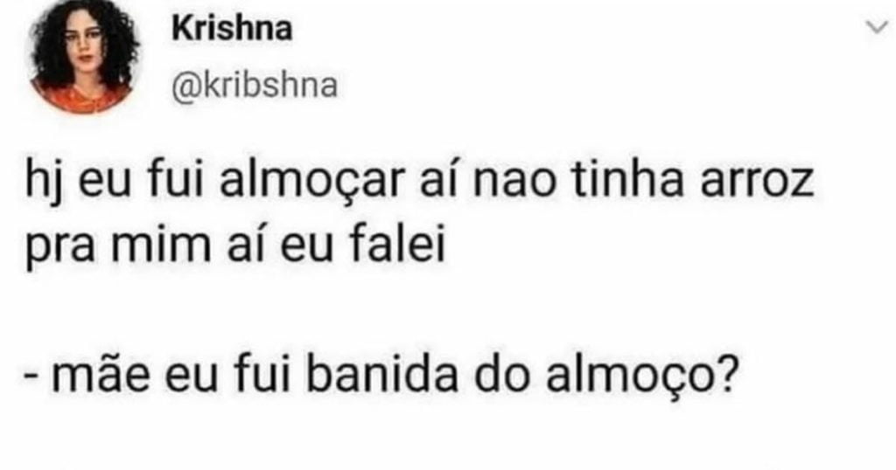Select the line 'pra mim aí eu falei'
Image resolution: width=896 pixels, height=470 pixels.
235,245
